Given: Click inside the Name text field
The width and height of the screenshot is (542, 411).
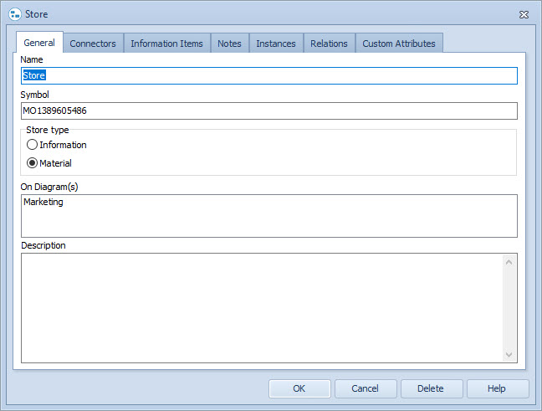Looking at the screenshot, I should [x=268, y=75].
